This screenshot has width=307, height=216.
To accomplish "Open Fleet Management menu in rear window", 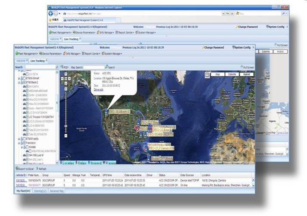I will click(x=60, y=32).
